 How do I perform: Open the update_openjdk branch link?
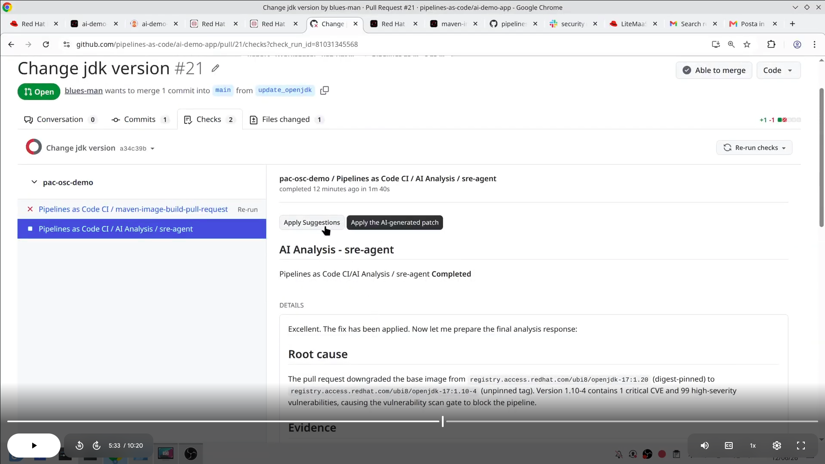coord(285,90)
